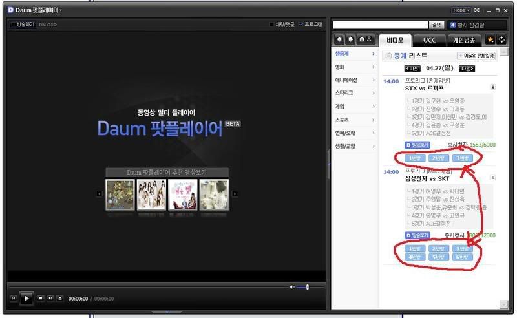Click 방송보기 for 삼성전자 vs SKT
This screenshot has height=318, width=517.
tap(417, 235)
